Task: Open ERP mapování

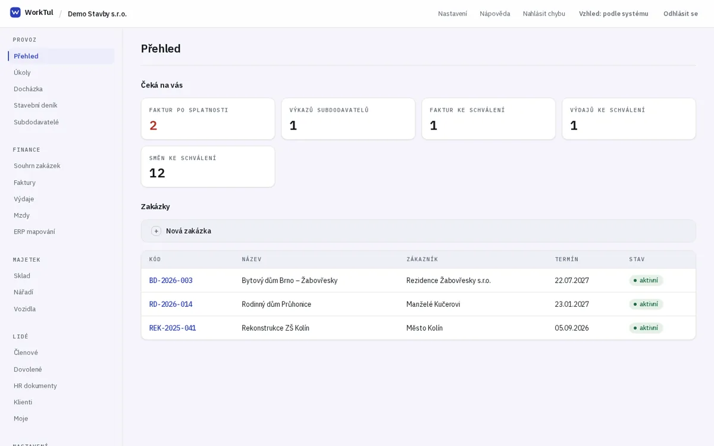Action: click(61, 232)
